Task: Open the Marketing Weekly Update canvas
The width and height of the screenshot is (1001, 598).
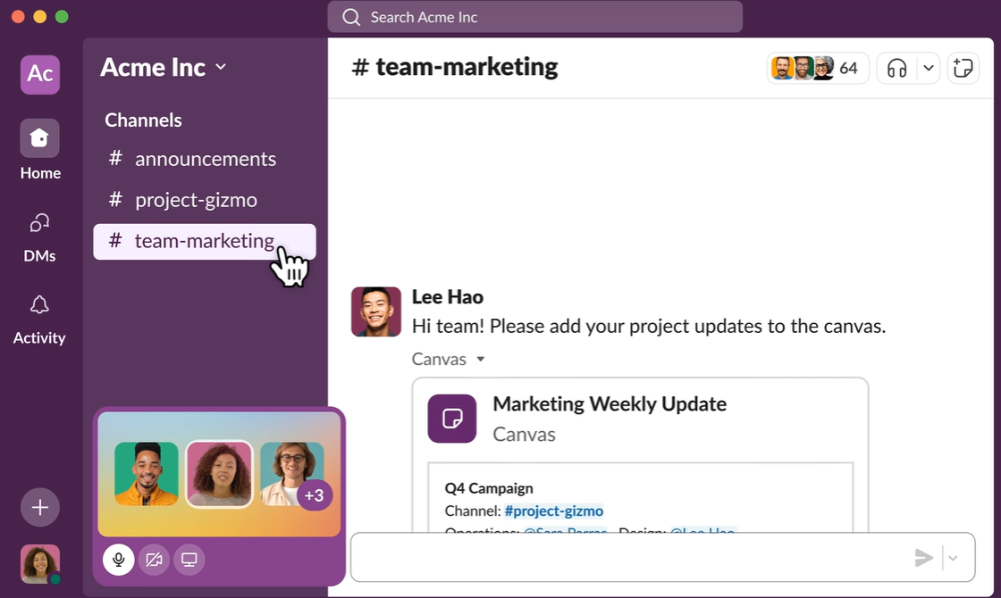Action: pyautogui.click(x=609, y=403)
